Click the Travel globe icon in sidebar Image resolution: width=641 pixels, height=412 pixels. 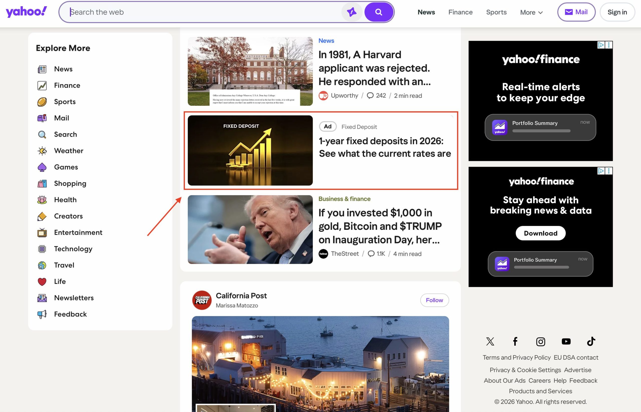click(x=42, y=265)
